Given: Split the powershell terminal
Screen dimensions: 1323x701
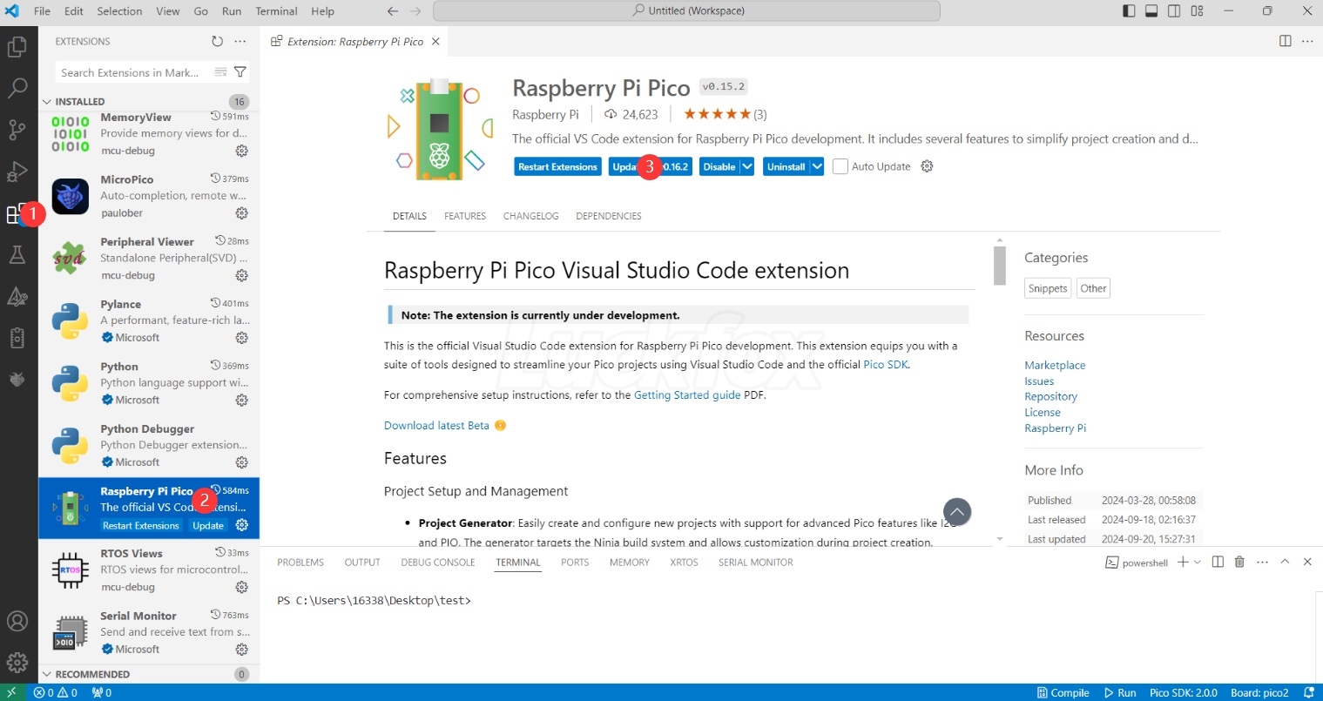Looking at the screenshot, I should tap(1218, 562).
